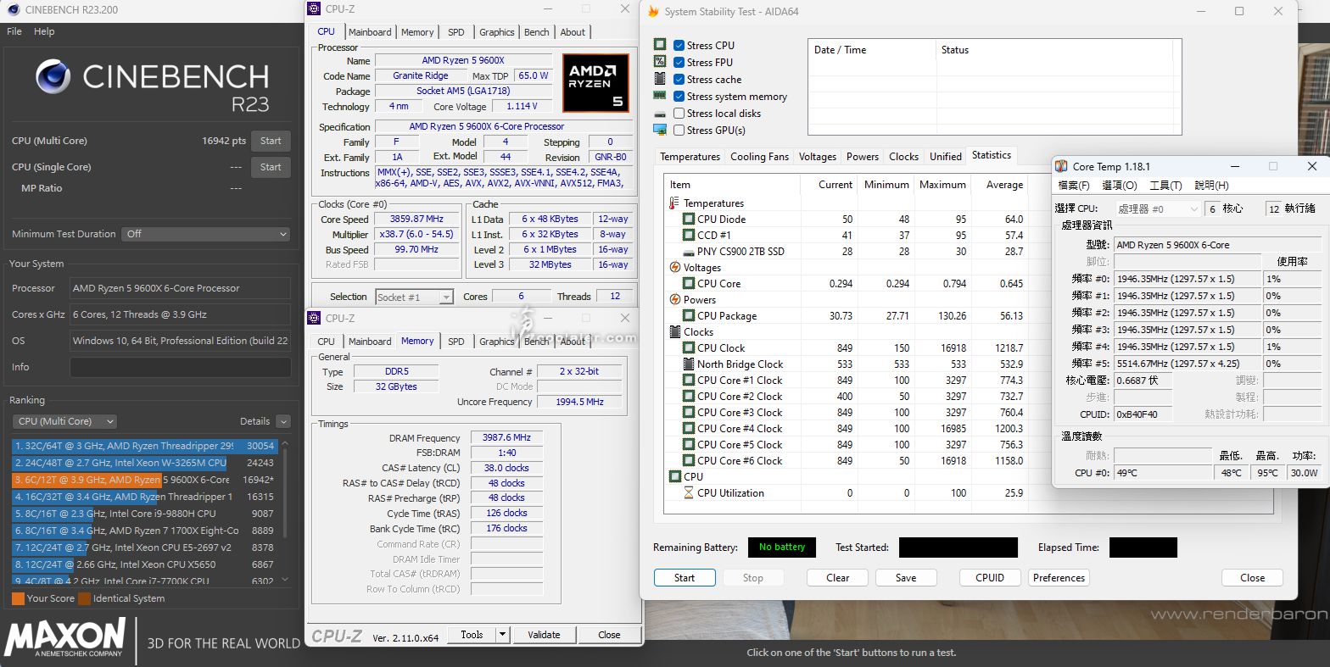
Task: Open the 說明(H) menu in Core Temp
Action: tap(1211, 186)
